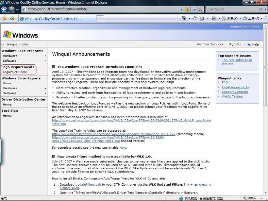
Task: Collapse the LogoPoint announcement section
Action: pyautogui.click(x=54, y=67)
